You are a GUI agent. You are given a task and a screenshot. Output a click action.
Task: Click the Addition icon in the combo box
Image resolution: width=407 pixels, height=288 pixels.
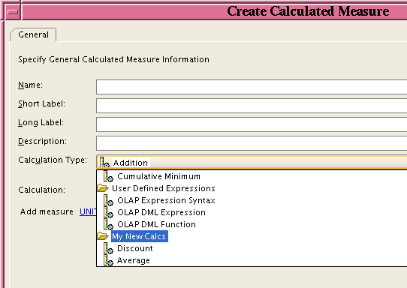click(x=105, y=163)
